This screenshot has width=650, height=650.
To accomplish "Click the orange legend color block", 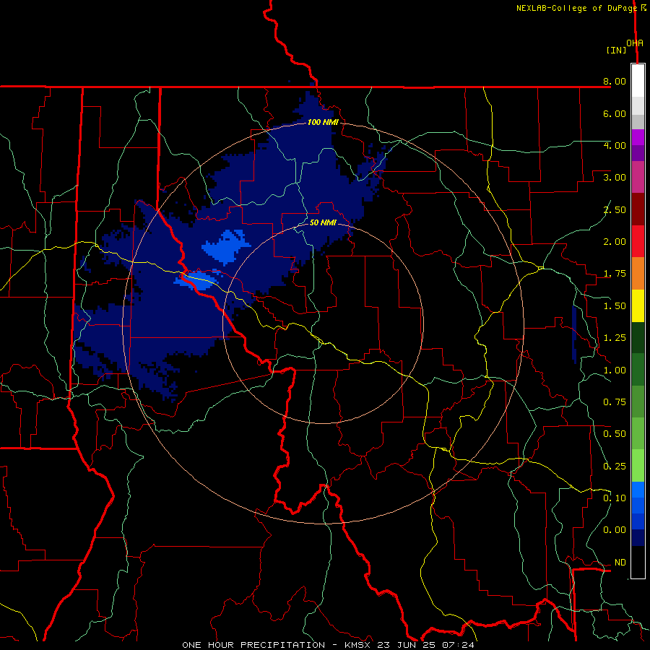I will [x=638, y=274].
